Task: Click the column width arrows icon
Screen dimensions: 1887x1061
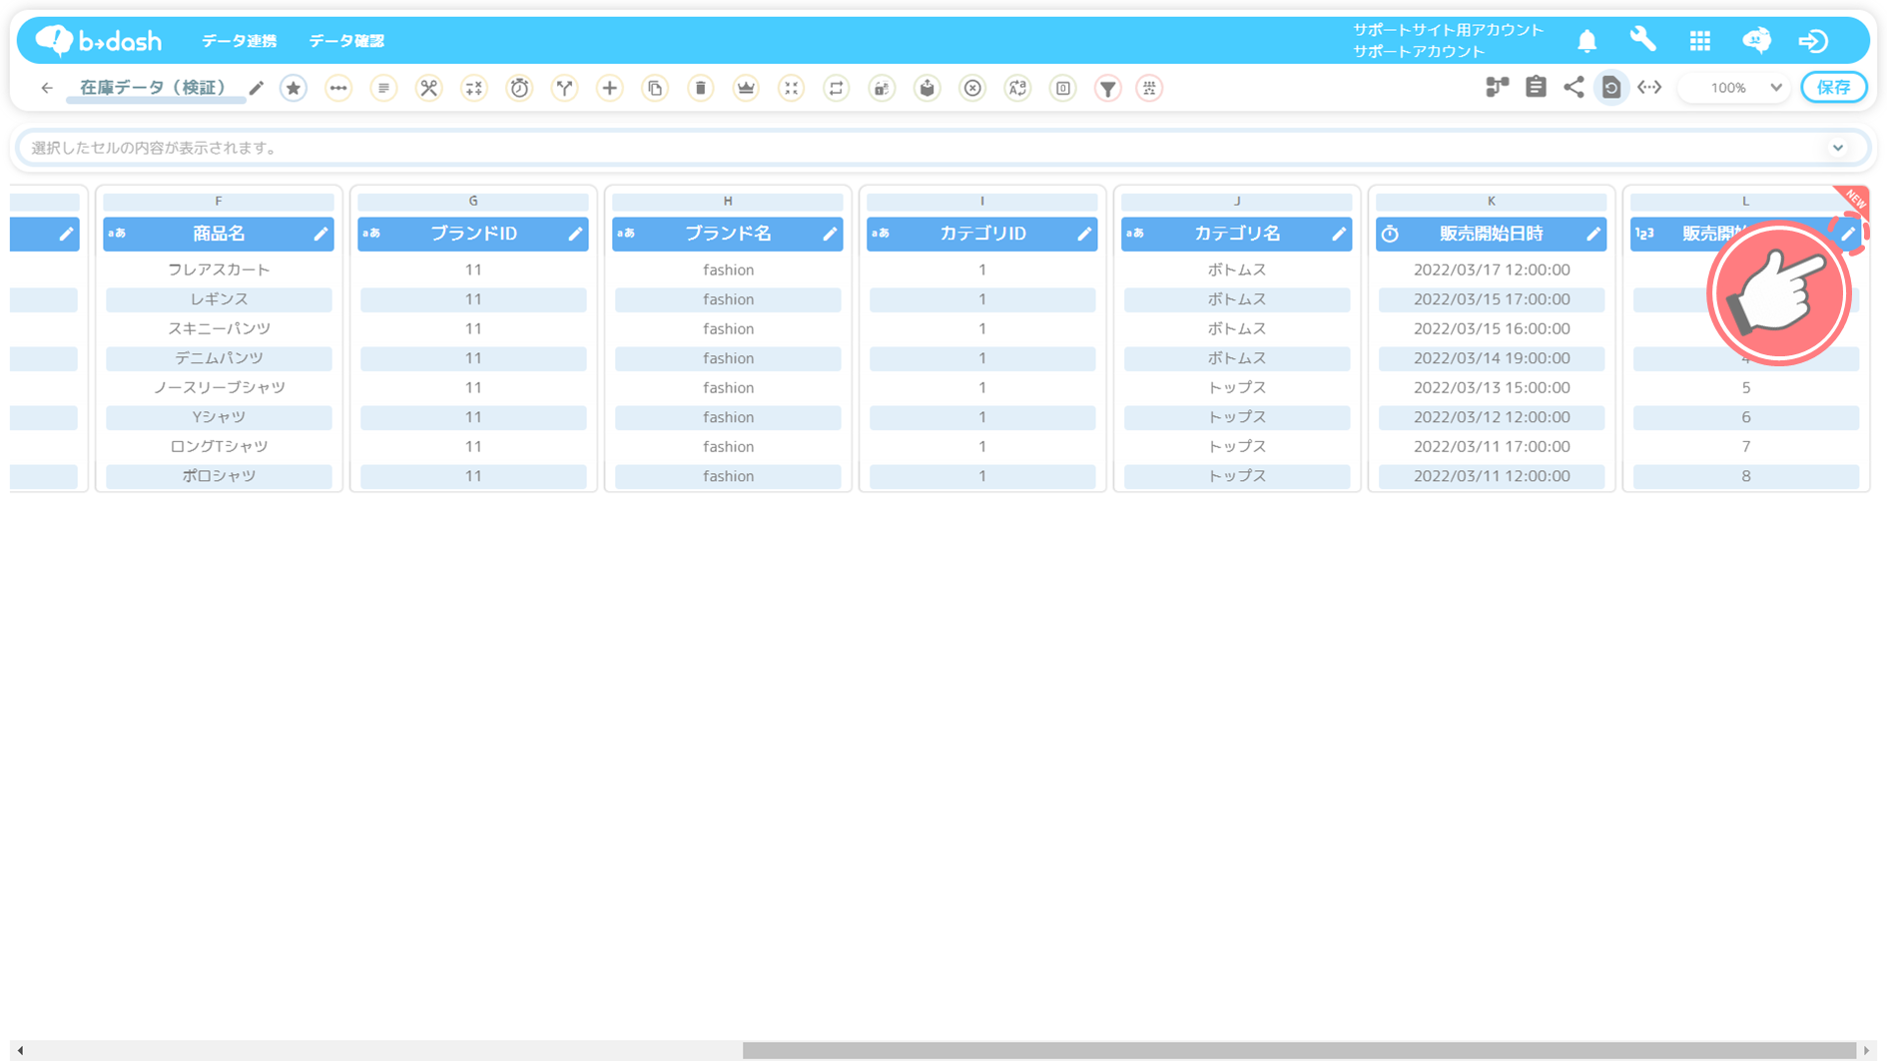Action: click(x=1649, y=88)
